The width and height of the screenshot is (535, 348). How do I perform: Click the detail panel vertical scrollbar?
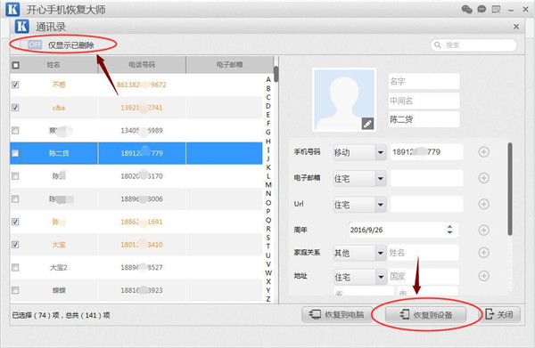[510, 189]
